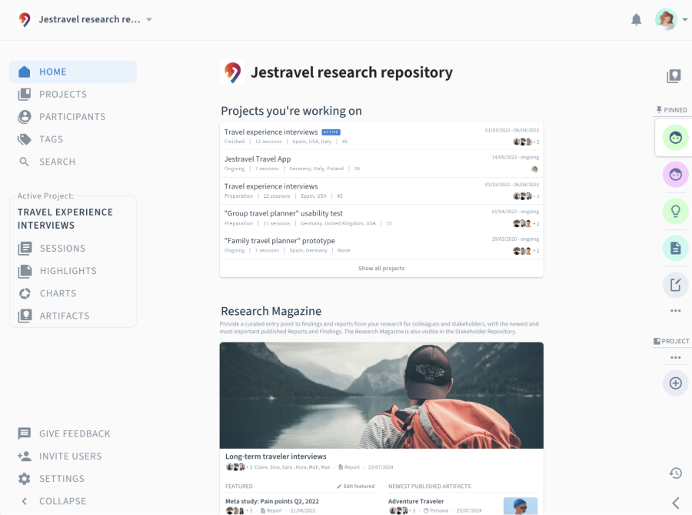The height and width of the screenshot is (515, 692).
Task: Toggle the ACTIVE badge on Travel experience interviews
Action: coord(331,132)
